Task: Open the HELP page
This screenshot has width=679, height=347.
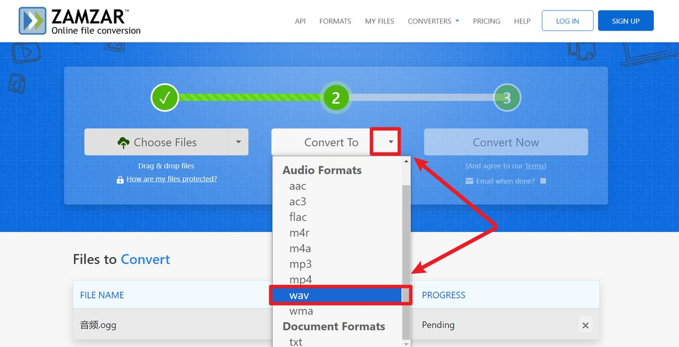Action: click(522, 21)
